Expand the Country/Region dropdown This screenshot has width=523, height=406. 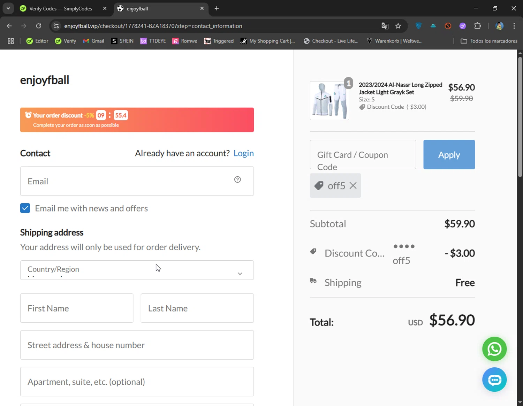pyautogui.click(x=137, y=270)
